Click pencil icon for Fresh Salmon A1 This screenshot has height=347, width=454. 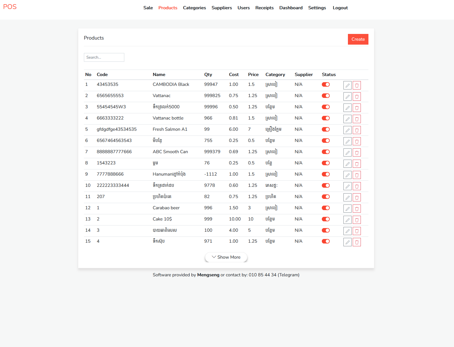click(x=347, y=130)
